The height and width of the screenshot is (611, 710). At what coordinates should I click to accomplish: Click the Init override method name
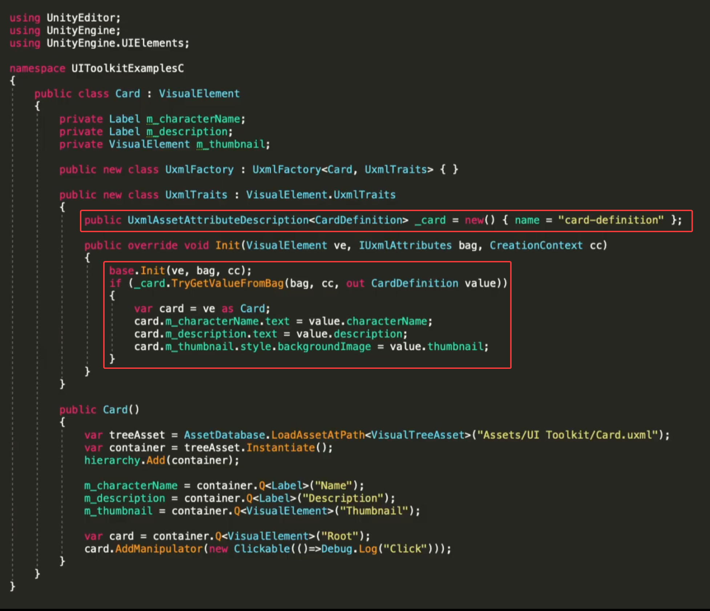coord(227,245)
